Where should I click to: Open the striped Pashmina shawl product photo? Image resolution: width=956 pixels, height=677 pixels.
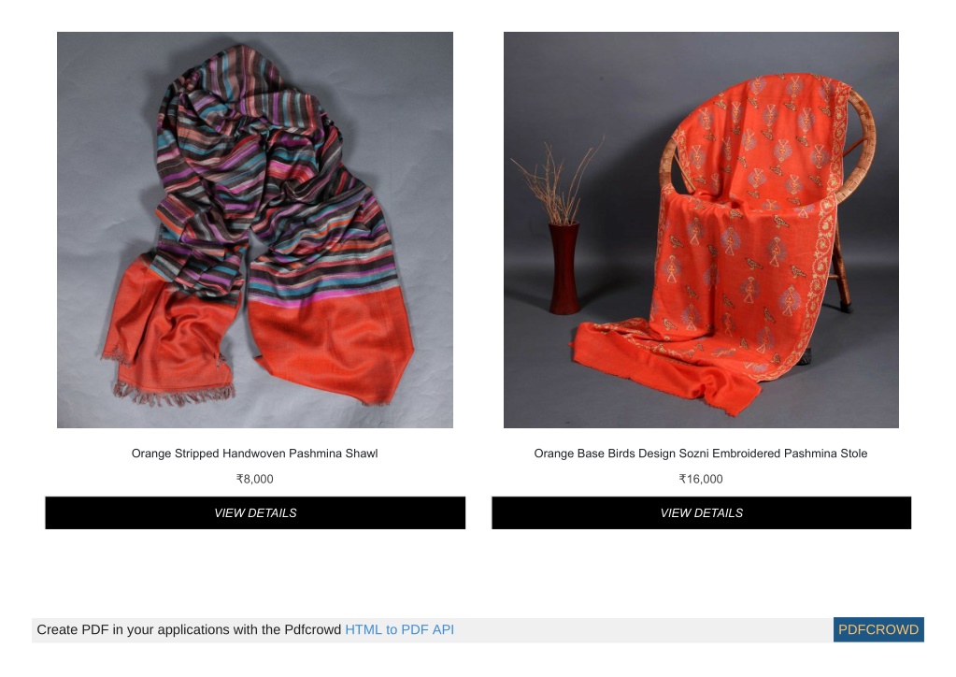[x=255, y=230]
